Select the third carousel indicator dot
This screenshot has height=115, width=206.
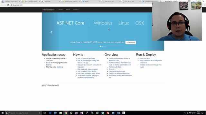104,46
